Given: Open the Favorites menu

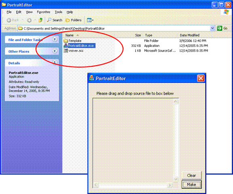Looking at the screenshot, I should pos(44,12).
